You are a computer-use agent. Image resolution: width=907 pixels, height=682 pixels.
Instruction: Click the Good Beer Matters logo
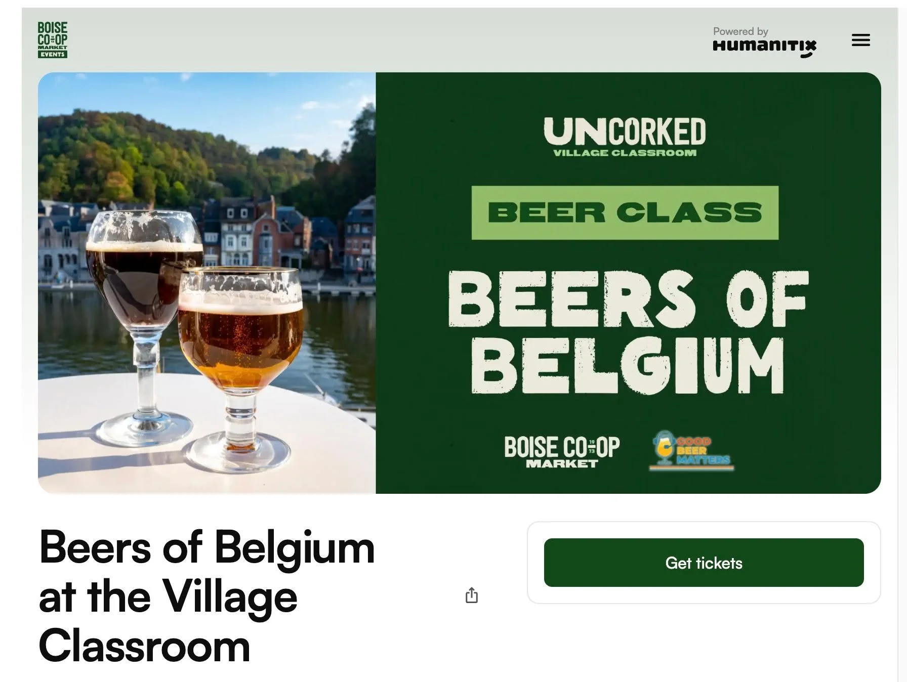coord(691,450)
